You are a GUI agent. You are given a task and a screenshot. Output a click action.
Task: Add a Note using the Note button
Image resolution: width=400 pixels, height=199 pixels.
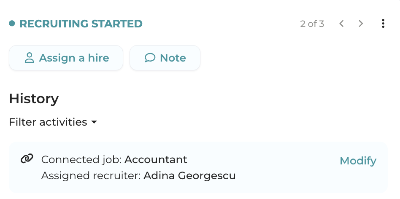(165, 58)
